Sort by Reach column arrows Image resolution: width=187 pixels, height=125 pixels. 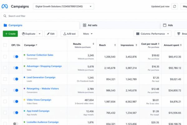pyautogui.click(x=115, y=45)
